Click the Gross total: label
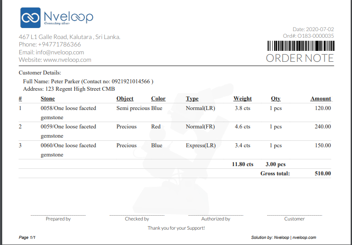 (x=275, y=173)
